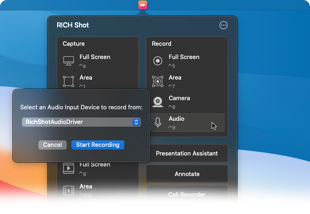Select Capture Area label

tap(86, 78)
